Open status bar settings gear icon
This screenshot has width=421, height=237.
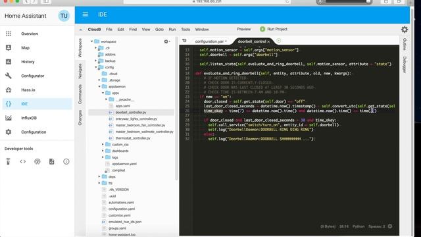pos(390,226)
